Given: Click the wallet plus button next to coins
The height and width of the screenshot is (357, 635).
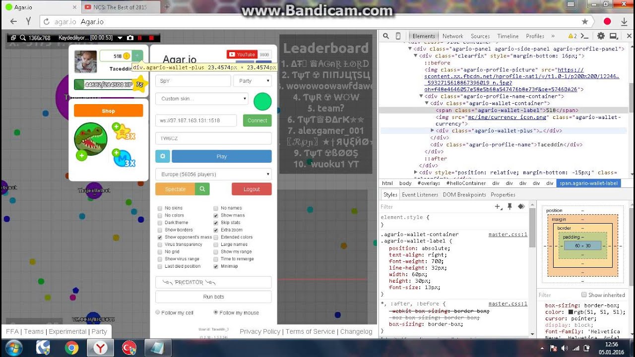Looking at the screenshot, I should tap(137, 56).
